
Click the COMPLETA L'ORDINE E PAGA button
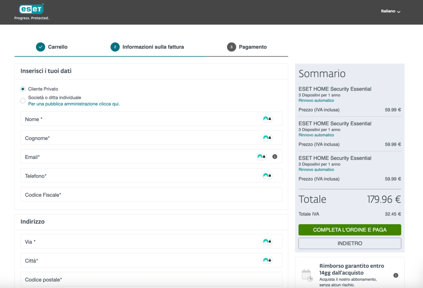point(349,230)
